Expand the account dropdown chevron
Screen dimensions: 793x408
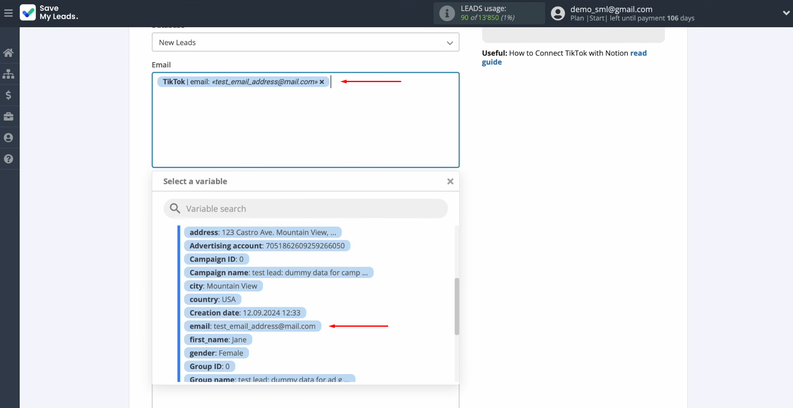786,13
